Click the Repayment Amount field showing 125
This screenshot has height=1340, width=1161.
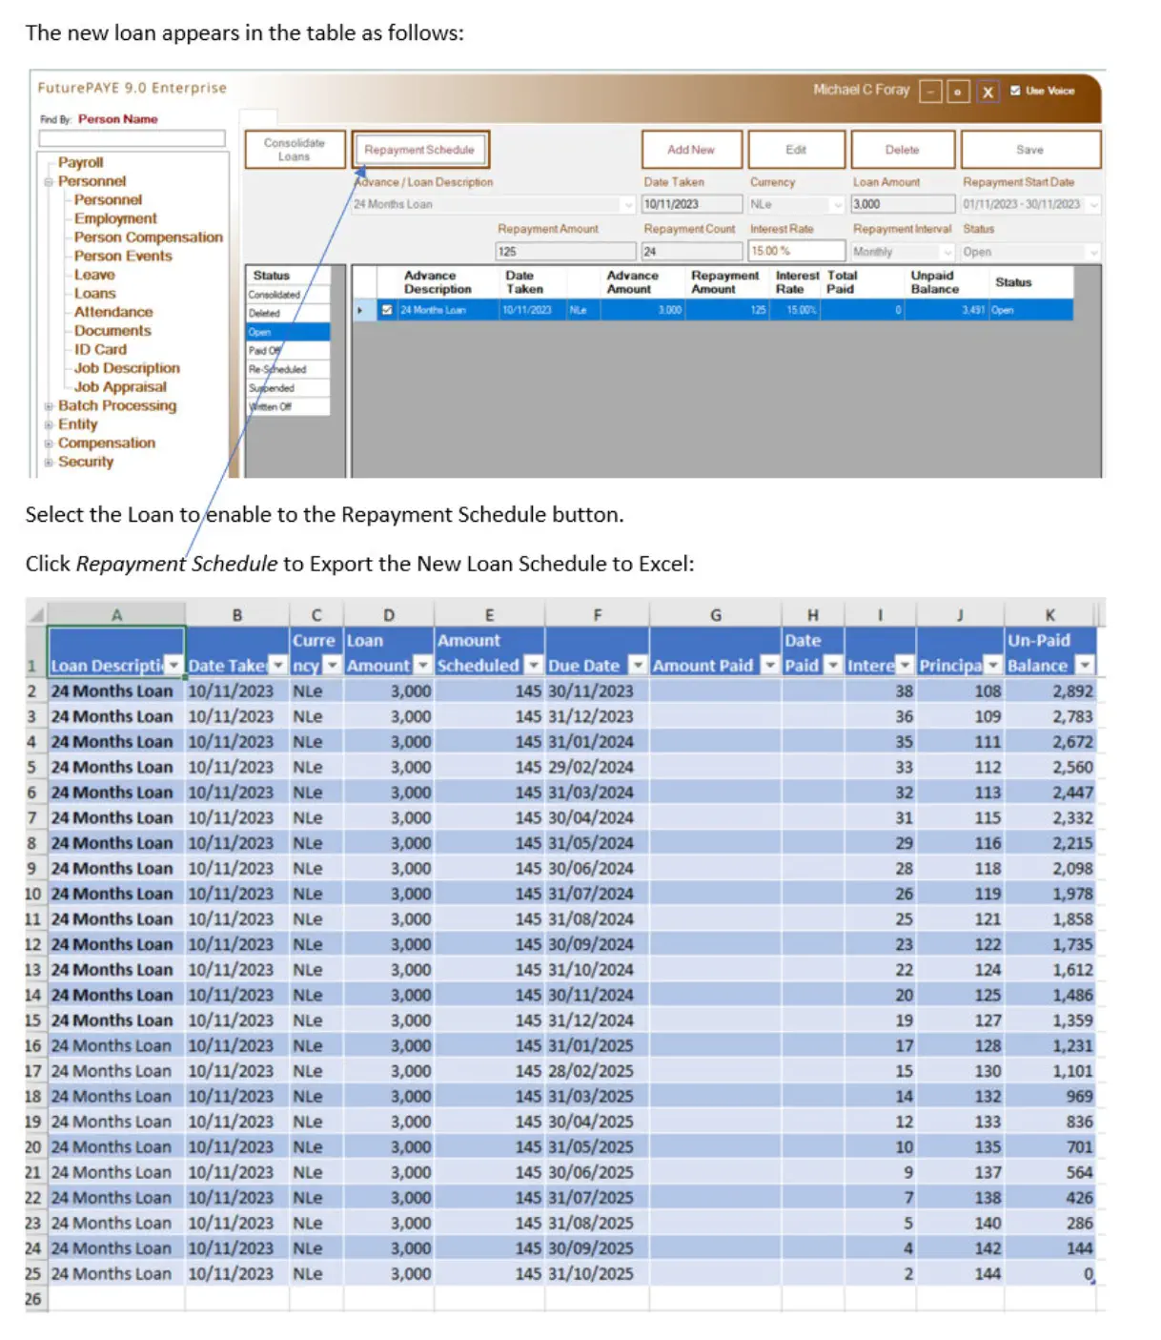click(566, 252)
